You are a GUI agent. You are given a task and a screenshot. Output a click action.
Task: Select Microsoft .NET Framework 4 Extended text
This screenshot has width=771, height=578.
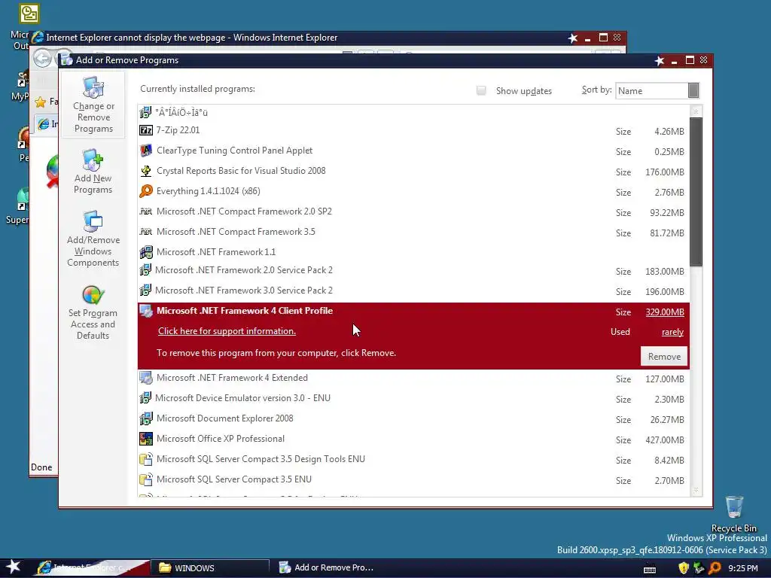(x=232, y=378)
